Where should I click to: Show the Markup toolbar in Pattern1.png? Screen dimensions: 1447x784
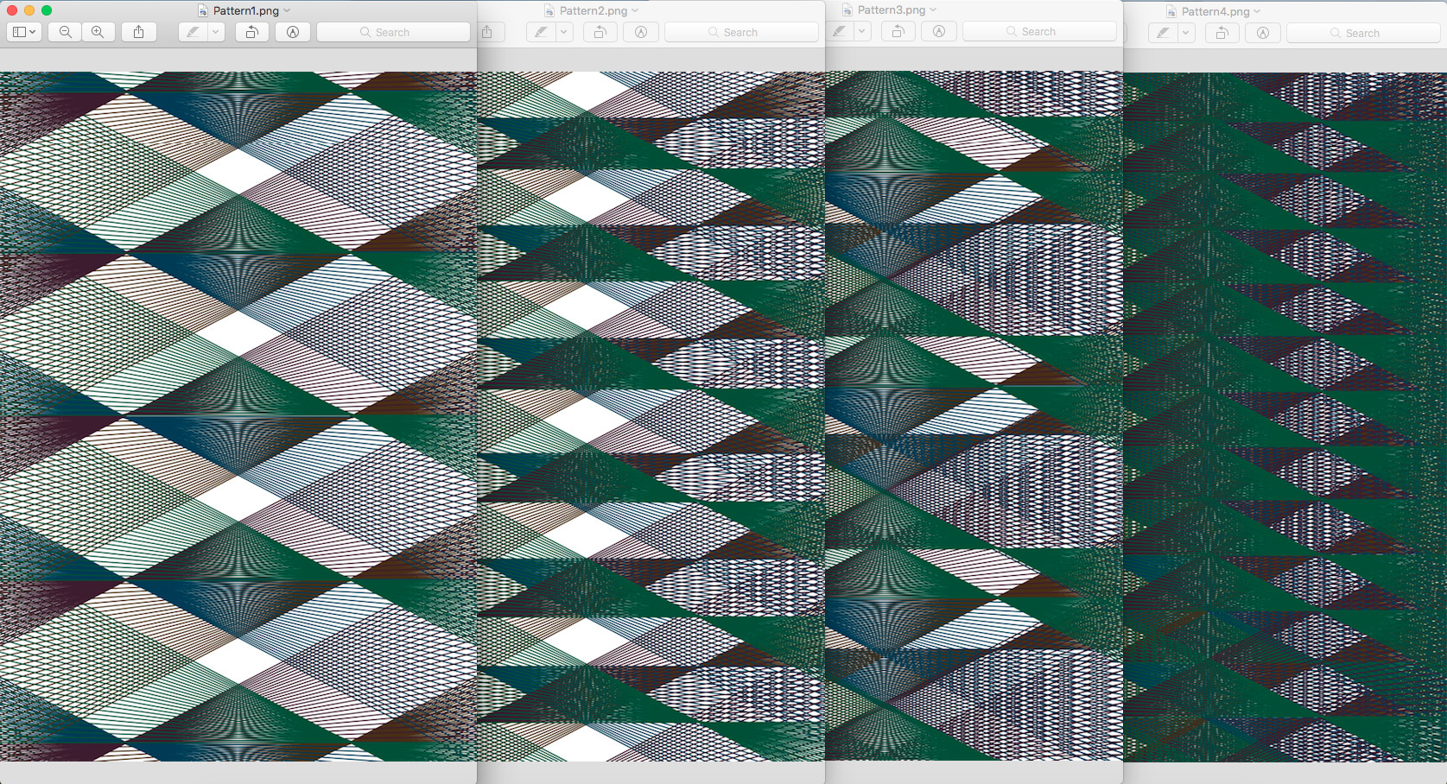[292, 32]
